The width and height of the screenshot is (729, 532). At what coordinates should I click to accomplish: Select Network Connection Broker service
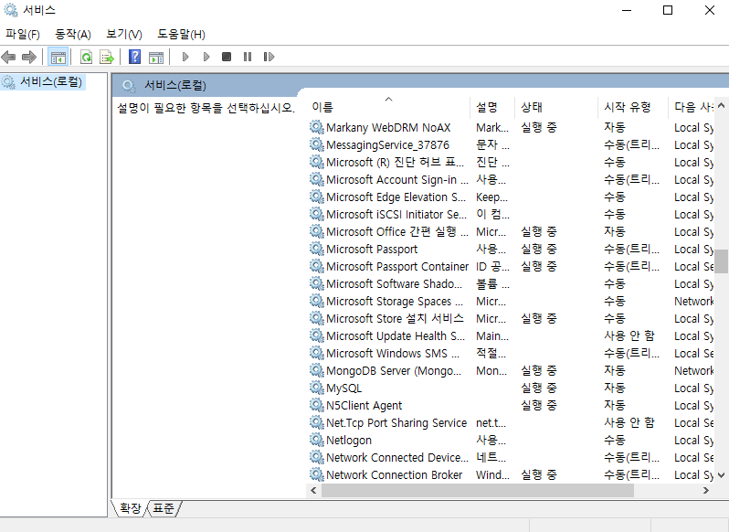click(511, 474)
